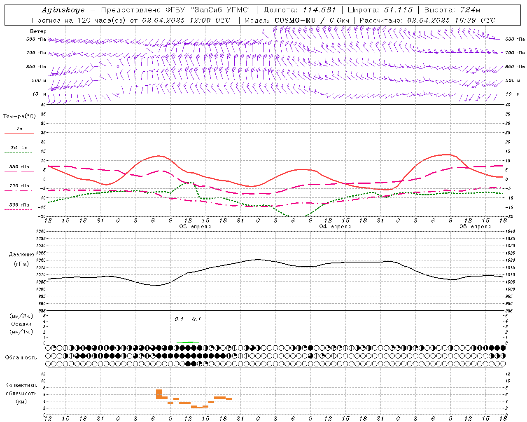Click the "Осадки" precipitation label
527x422 pixels.
[x=21, y=324]
